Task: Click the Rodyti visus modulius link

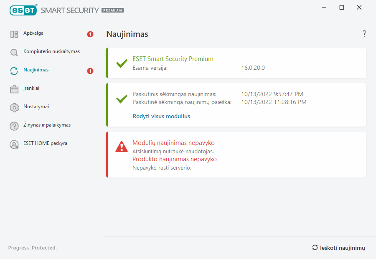Action: click(161, 116)
